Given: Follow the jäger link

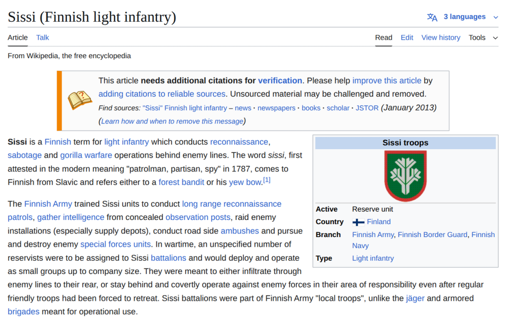Looking at the screenshot, I should coord(415,298).
